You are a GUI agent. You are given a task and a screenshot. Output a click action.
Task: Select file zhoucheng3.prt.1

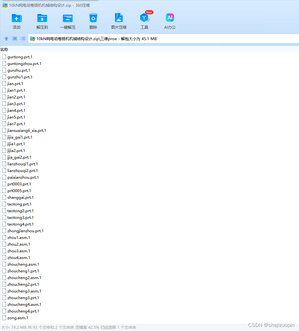21,298
